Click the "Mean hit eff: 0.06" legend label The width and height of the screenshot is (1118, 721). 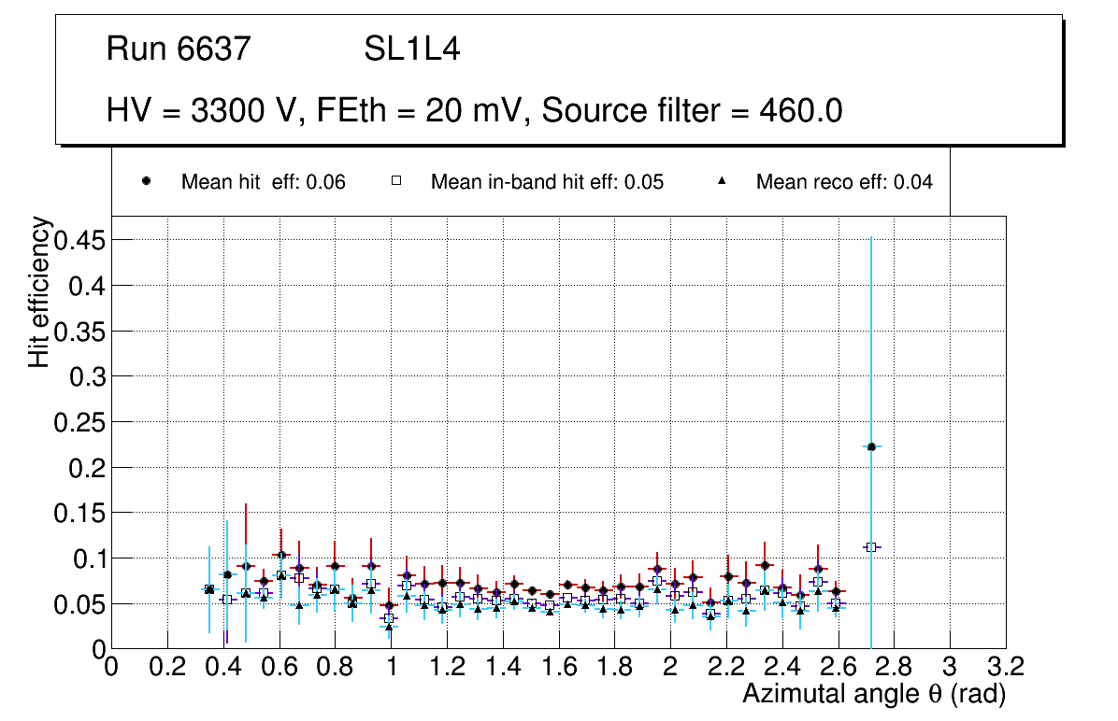pyautogui.click(x=263, y=182)
